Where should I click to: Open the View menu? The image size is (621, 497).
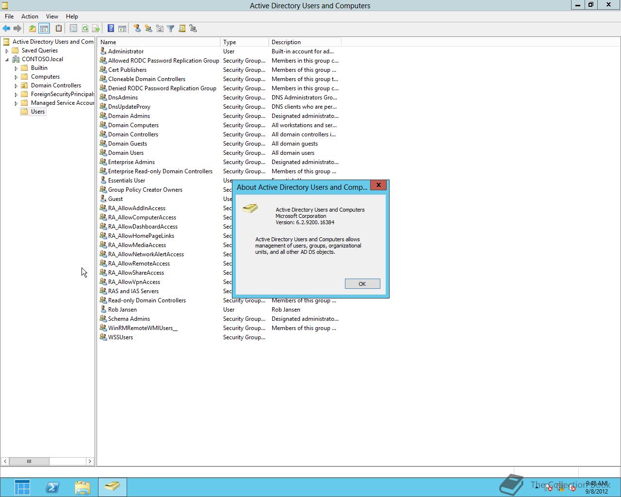tap(52, 16)
